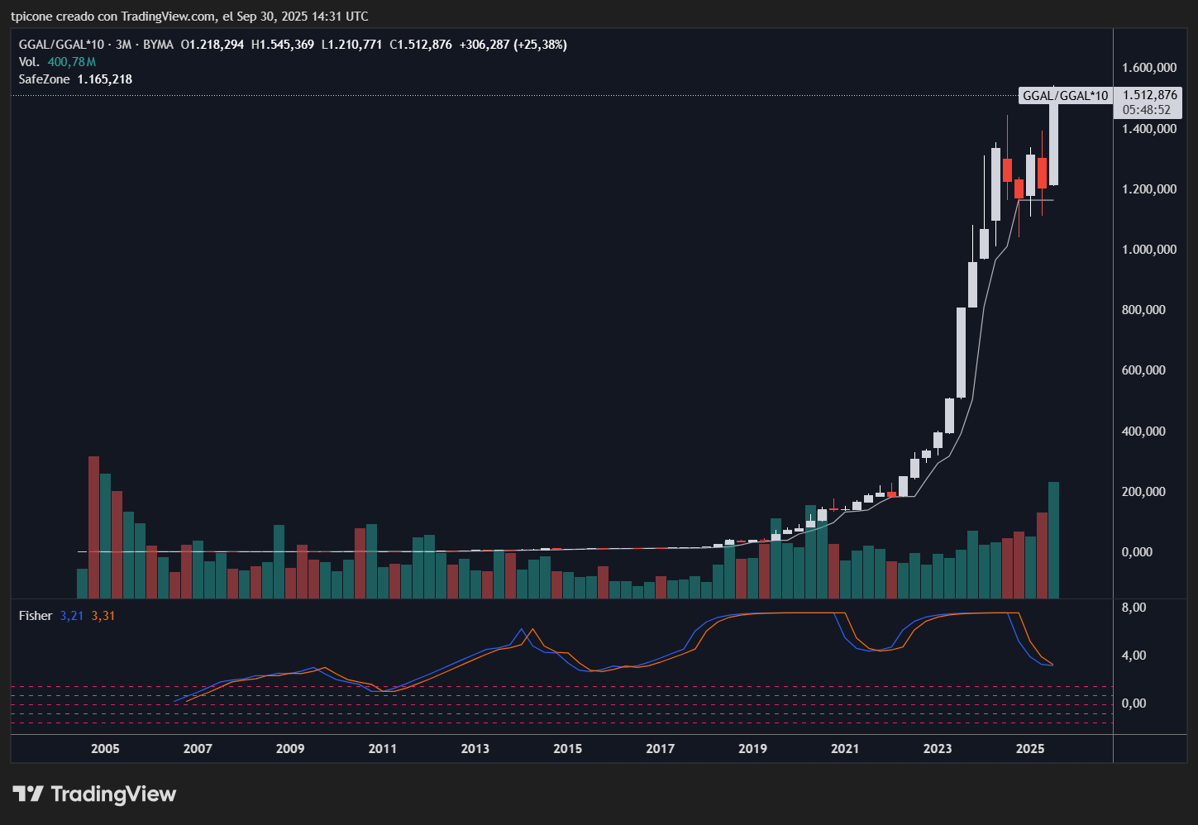Screen dimensions: 1198x825
Task: Select the SafeZone indicator legend label
Action: [44, 79]
